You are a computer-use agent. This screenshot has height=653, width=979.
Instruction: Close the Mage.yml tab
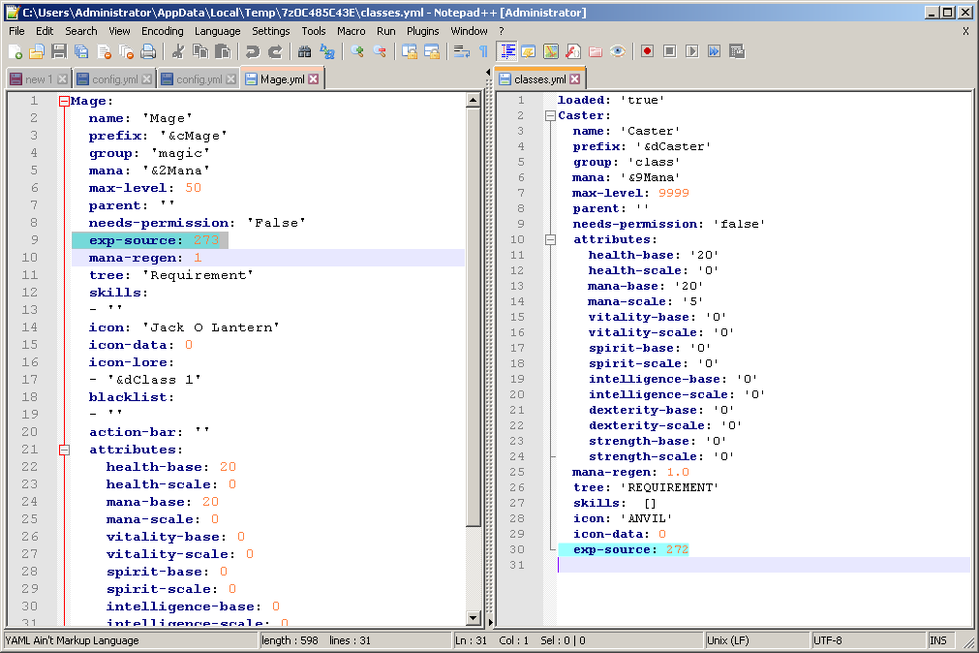(x=313, y=79)
